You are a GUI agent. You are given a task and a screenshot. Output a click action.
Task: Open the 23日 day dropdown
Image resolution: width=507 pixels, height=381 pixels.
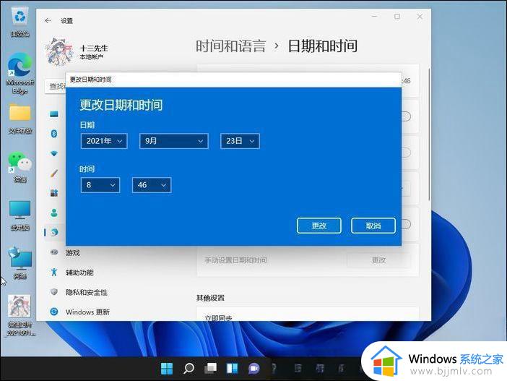240,141
